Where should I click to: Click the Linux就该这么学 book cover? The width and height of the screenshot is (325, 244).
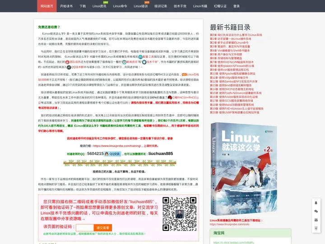click(x=244, y=169)
